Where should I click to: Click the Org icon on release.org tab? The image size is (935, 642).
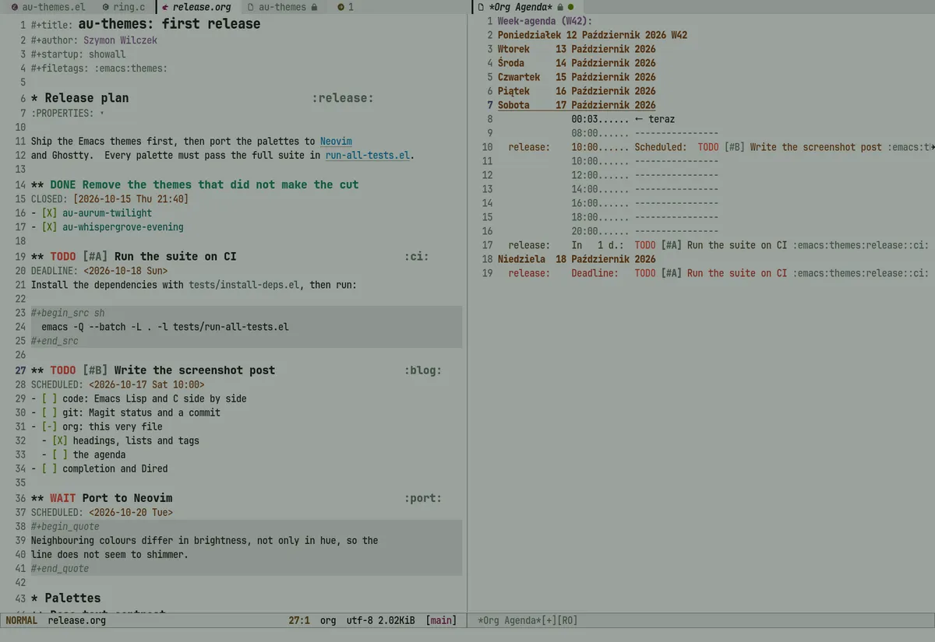point(164,7)
